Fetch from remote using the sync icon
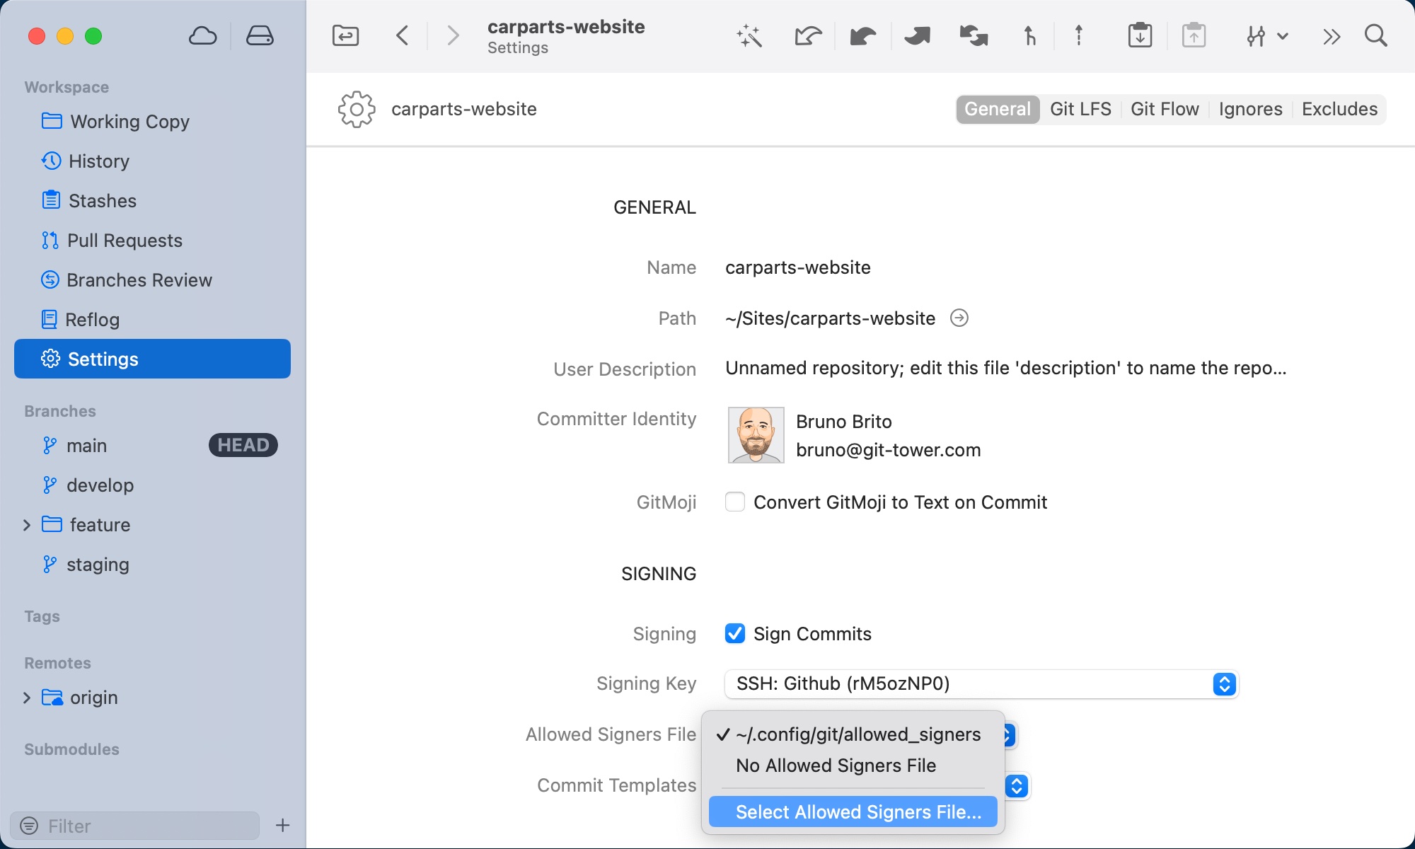This screenshot has width=1415, height=849. [973, 35]
